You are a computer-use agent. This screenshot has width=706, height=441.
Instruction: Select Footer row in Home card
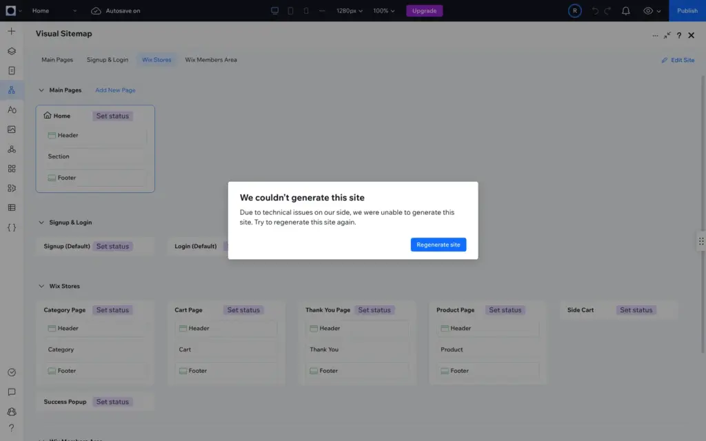95,178
